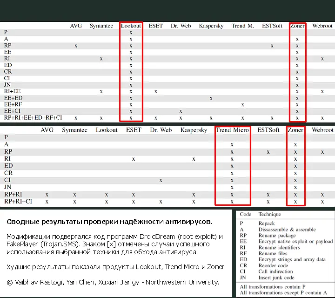
Task: Click the "RP+RI+EE+ED+RF+CI" row label
Action: (x=33, y=118)
